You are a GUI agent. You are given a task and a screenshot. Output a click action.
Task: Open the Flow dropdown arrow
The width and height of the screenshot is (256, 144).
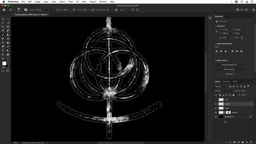click(89, 10)
